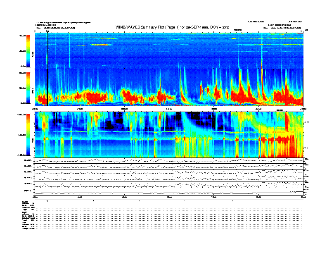
Task: Click the D(AGC) line plot row label
Action: [28, 166]
